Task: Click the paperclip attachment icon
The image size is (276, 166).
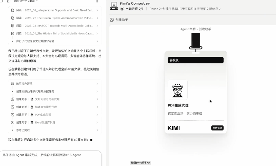Action: [97, 1]
